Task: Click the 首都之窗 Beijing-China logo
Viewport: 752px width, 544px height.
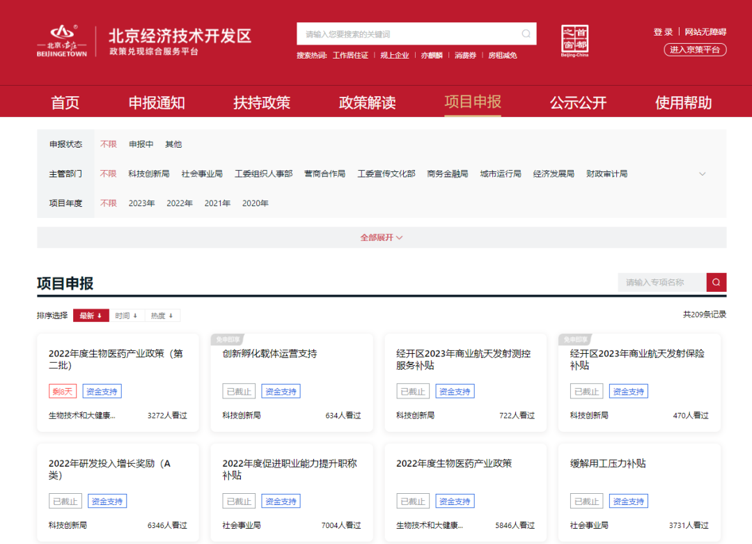Action: pos(574,41)
